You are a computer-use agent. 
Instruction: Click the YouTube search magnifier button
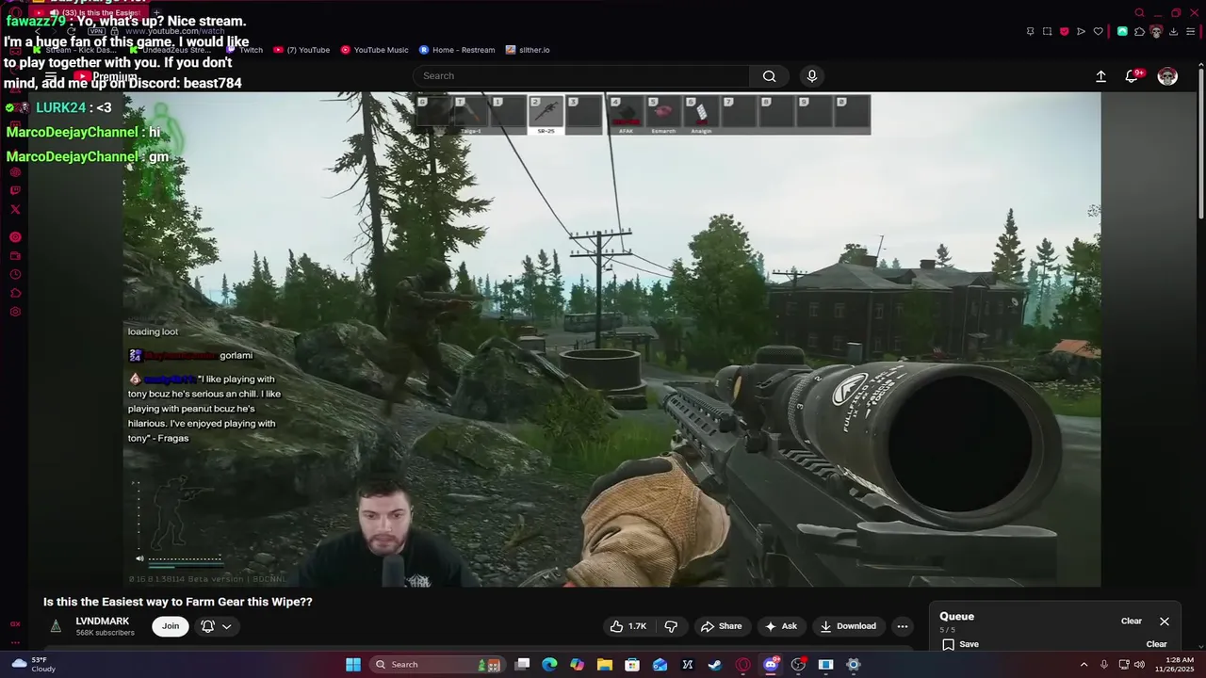(770, 76)
